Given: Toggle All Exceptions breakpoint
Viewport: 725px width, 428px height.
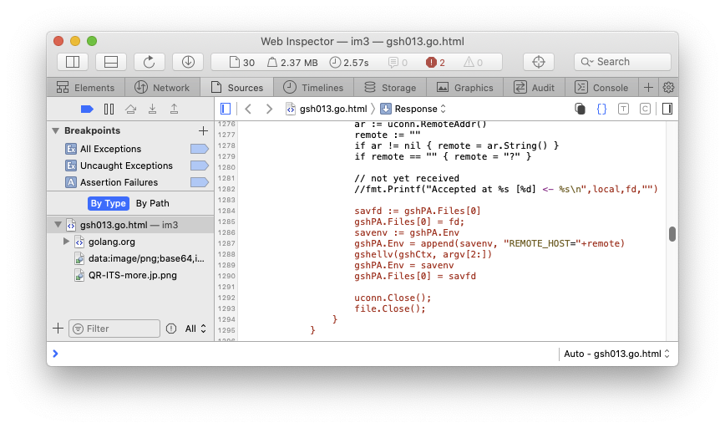Looking at the screenshot, I should pos(199,149).
